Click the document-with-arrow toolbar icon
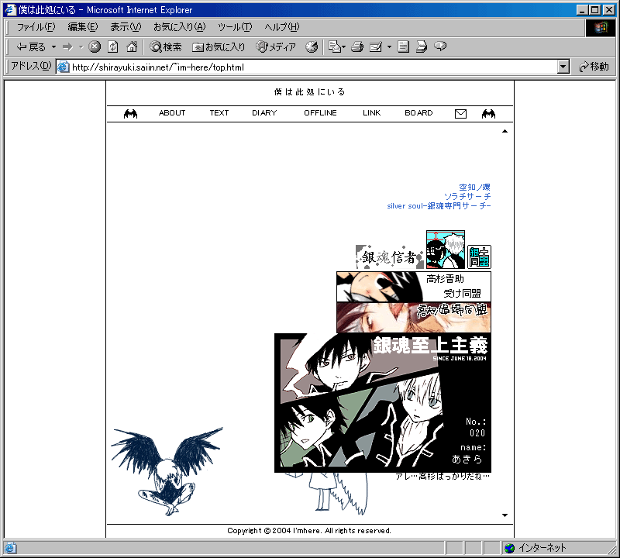Image resolution: width=620 pixels, height=558 pixels. (x=422, y=46)
